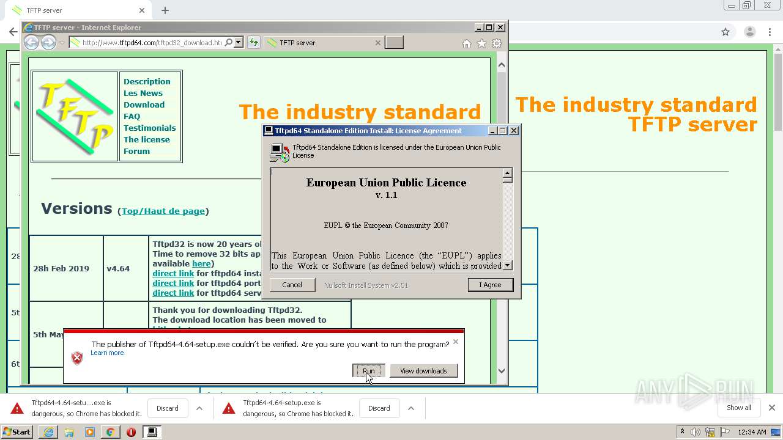Image resolution: width=783 pixels, height=440 pixels.
Task: Dismiss the IE unverified publisher notification
Action: pyautogui.click(x=455, y=342)
